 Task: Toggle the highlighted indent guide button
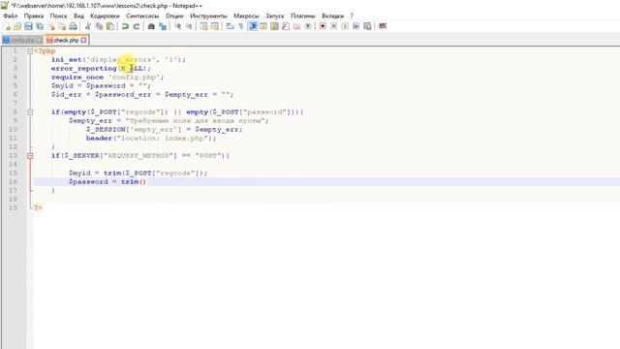tap(252, 26)
